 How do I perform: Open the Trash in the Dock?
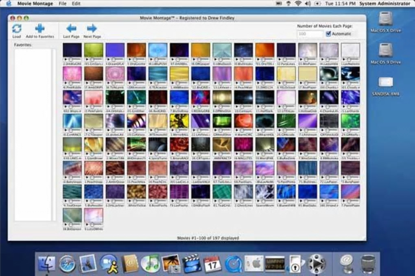(x=368, y=264)
